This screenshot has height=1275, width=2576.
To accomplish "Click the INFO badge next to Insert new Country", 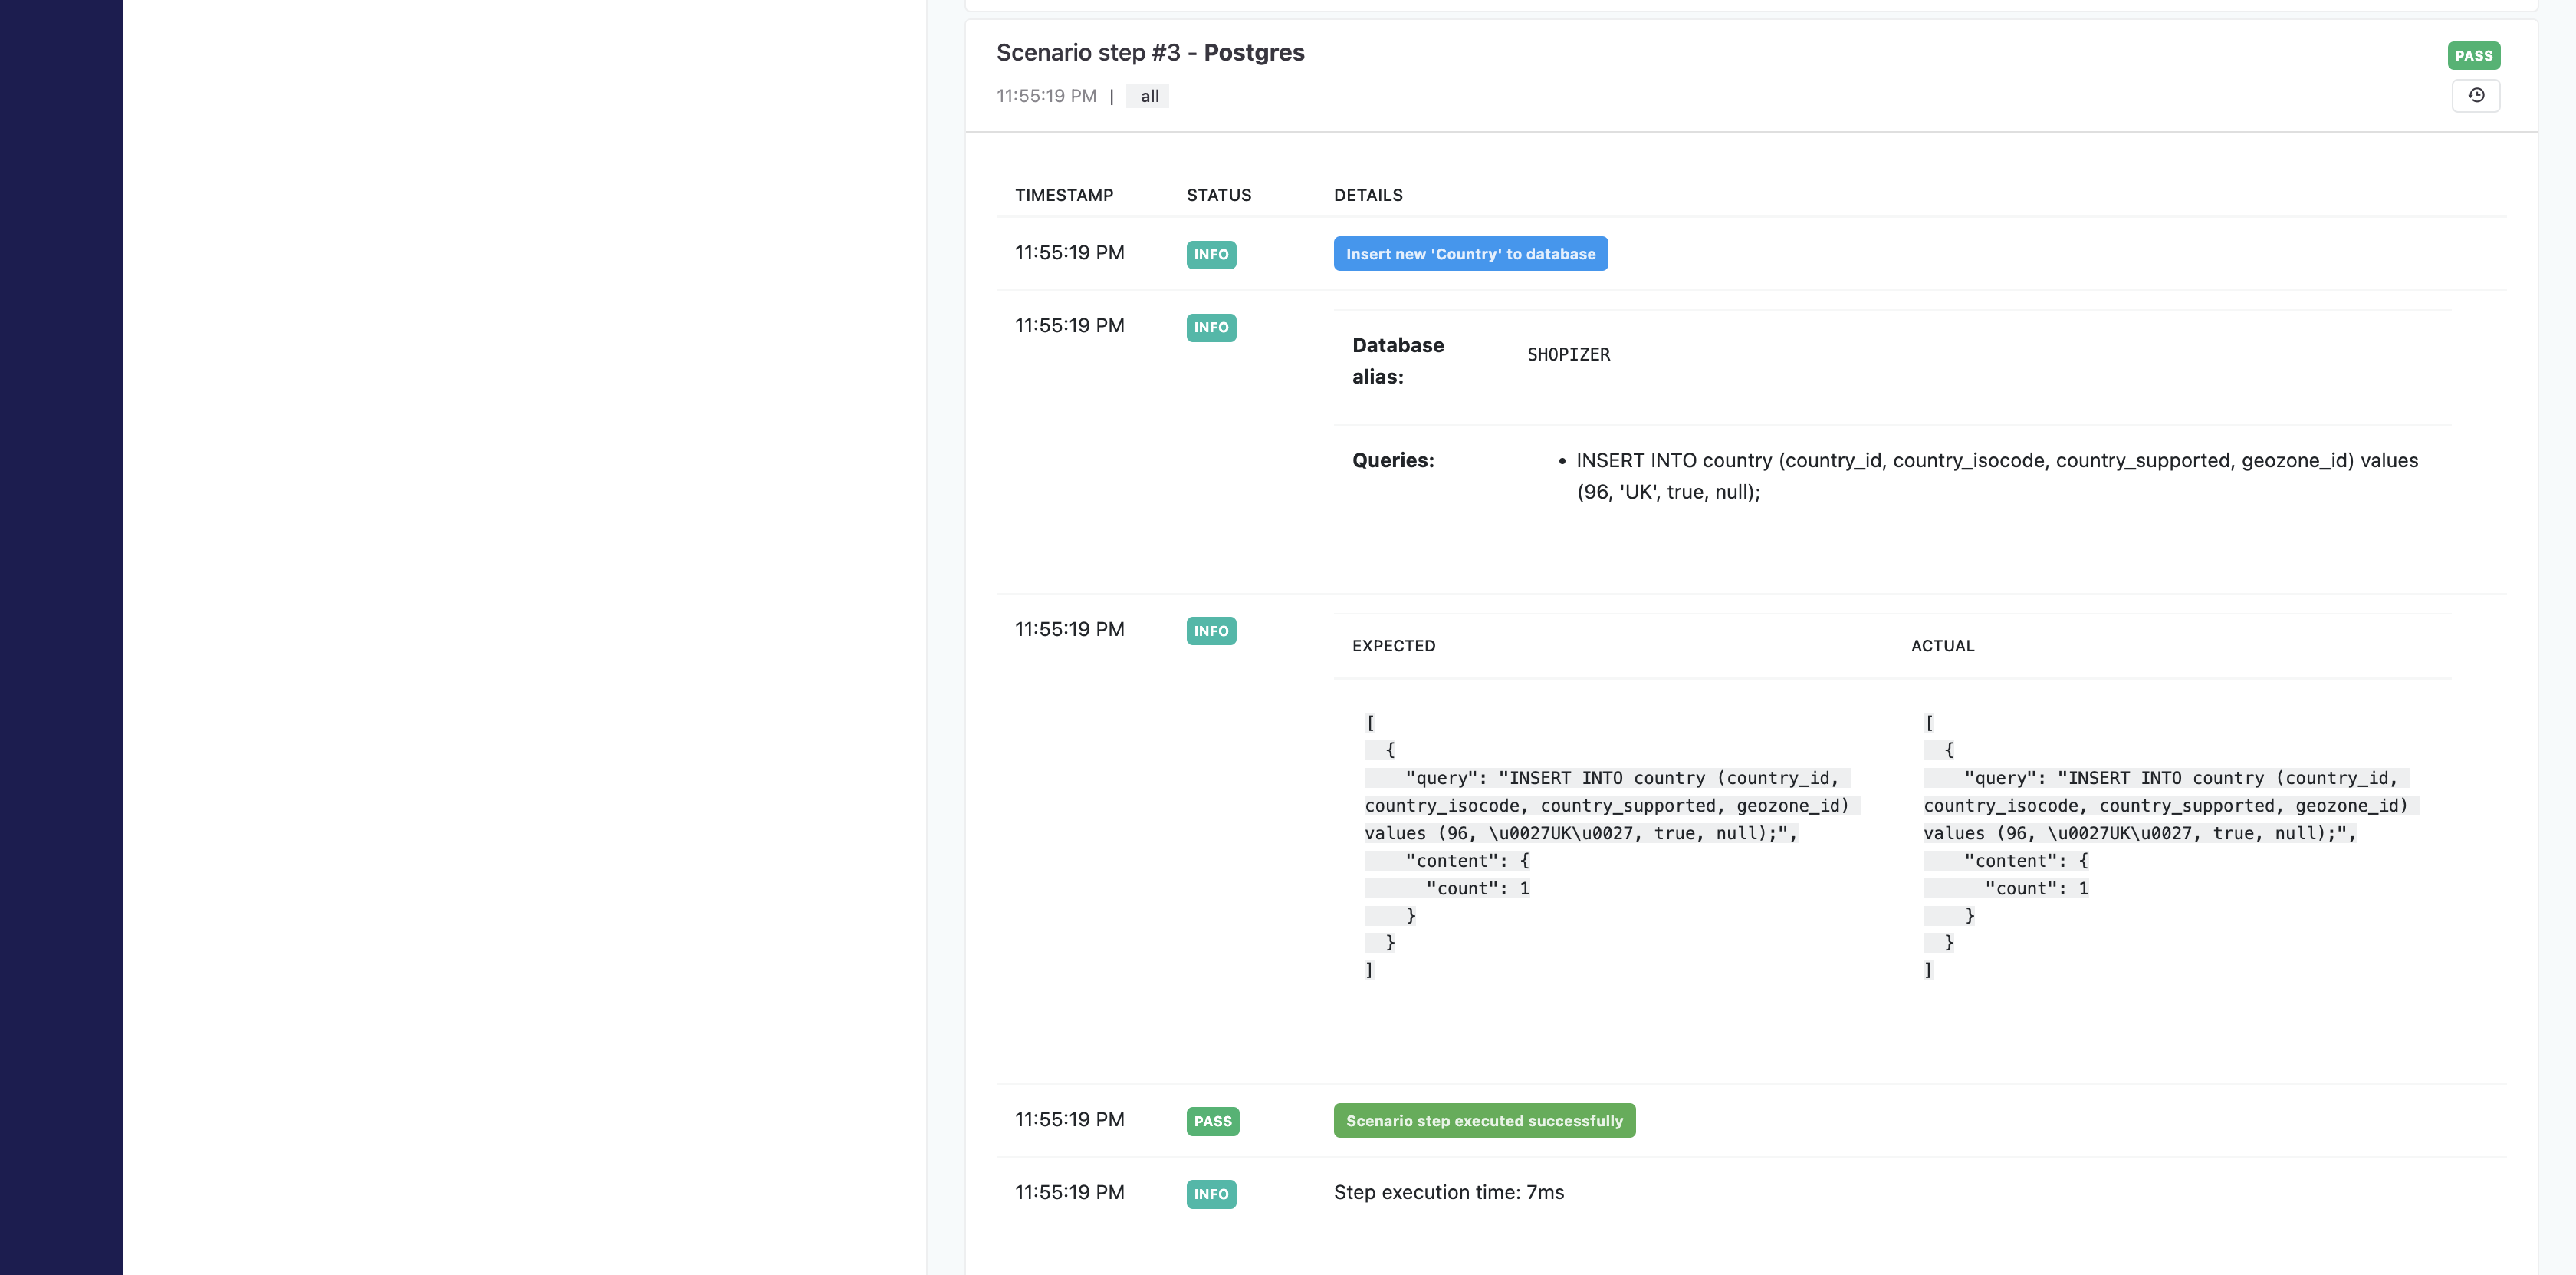I will [x=1211, y=254].
